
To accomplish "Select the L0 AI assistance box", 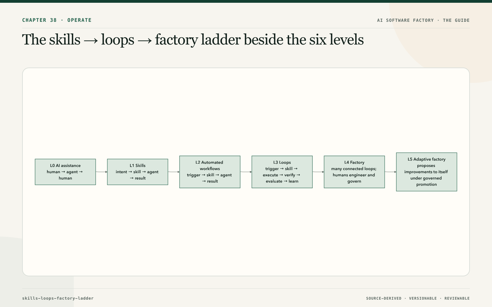I will [x=65, y=172].
